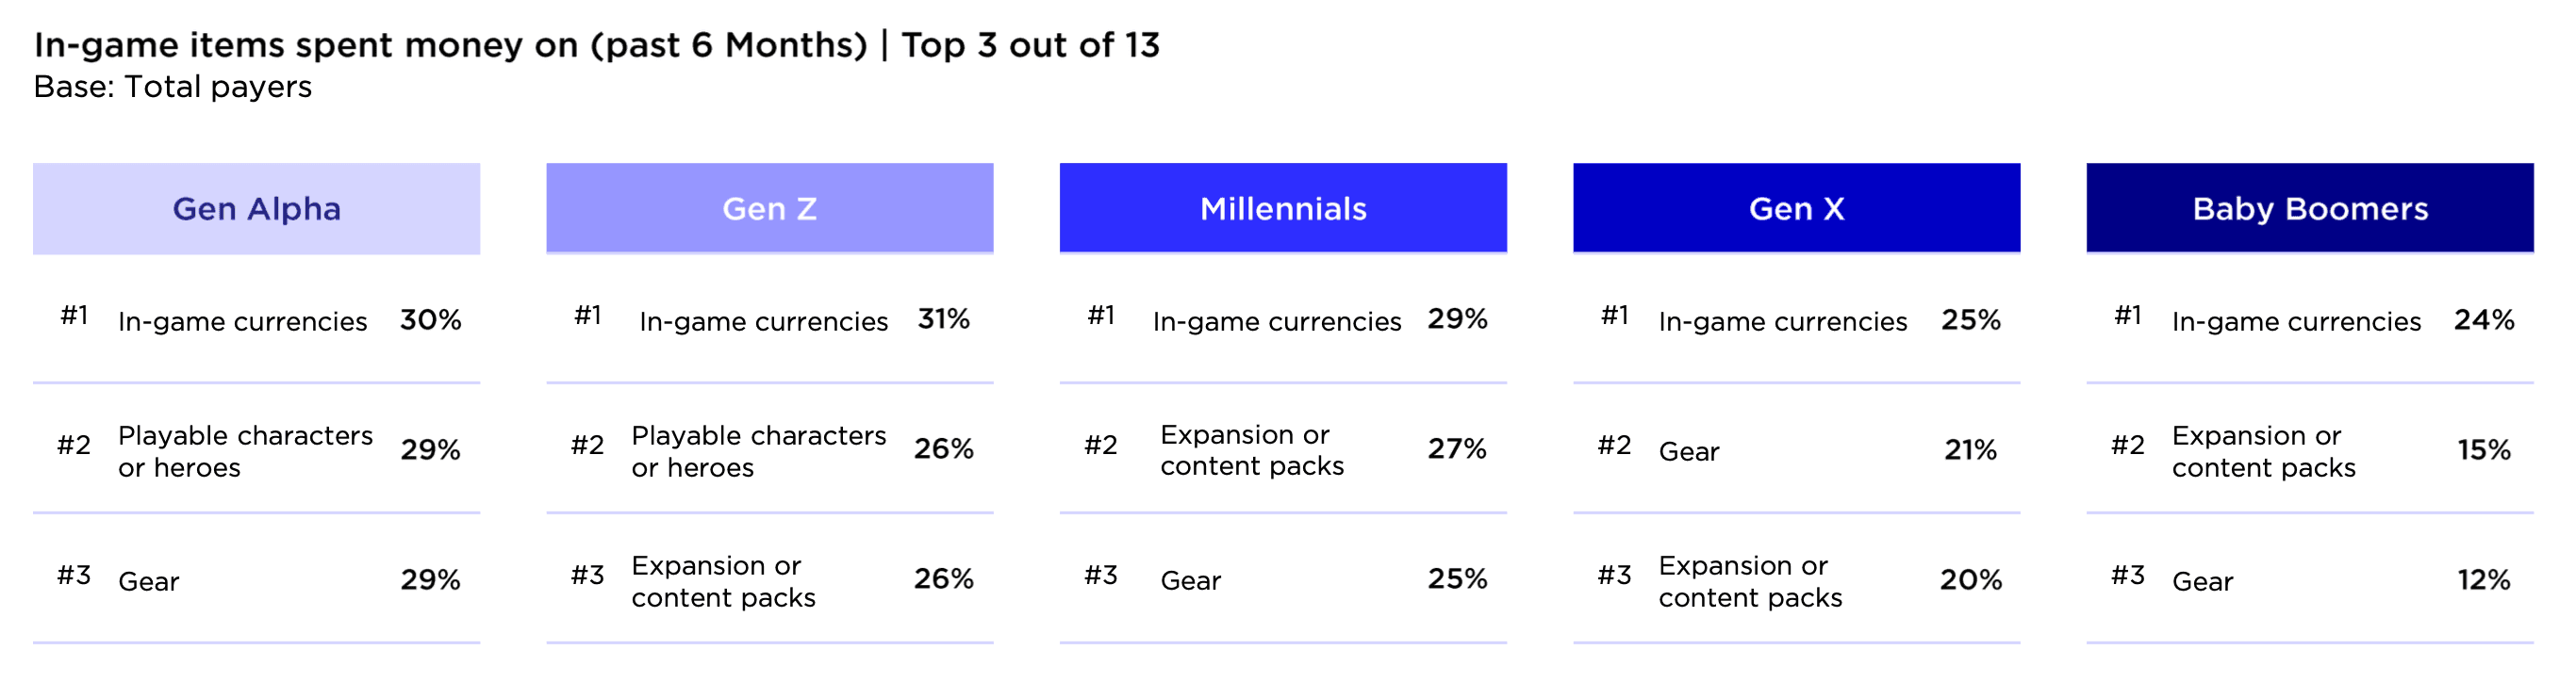Select the Gen Z column header
2576x682 pixels.
tap(769, 209)
